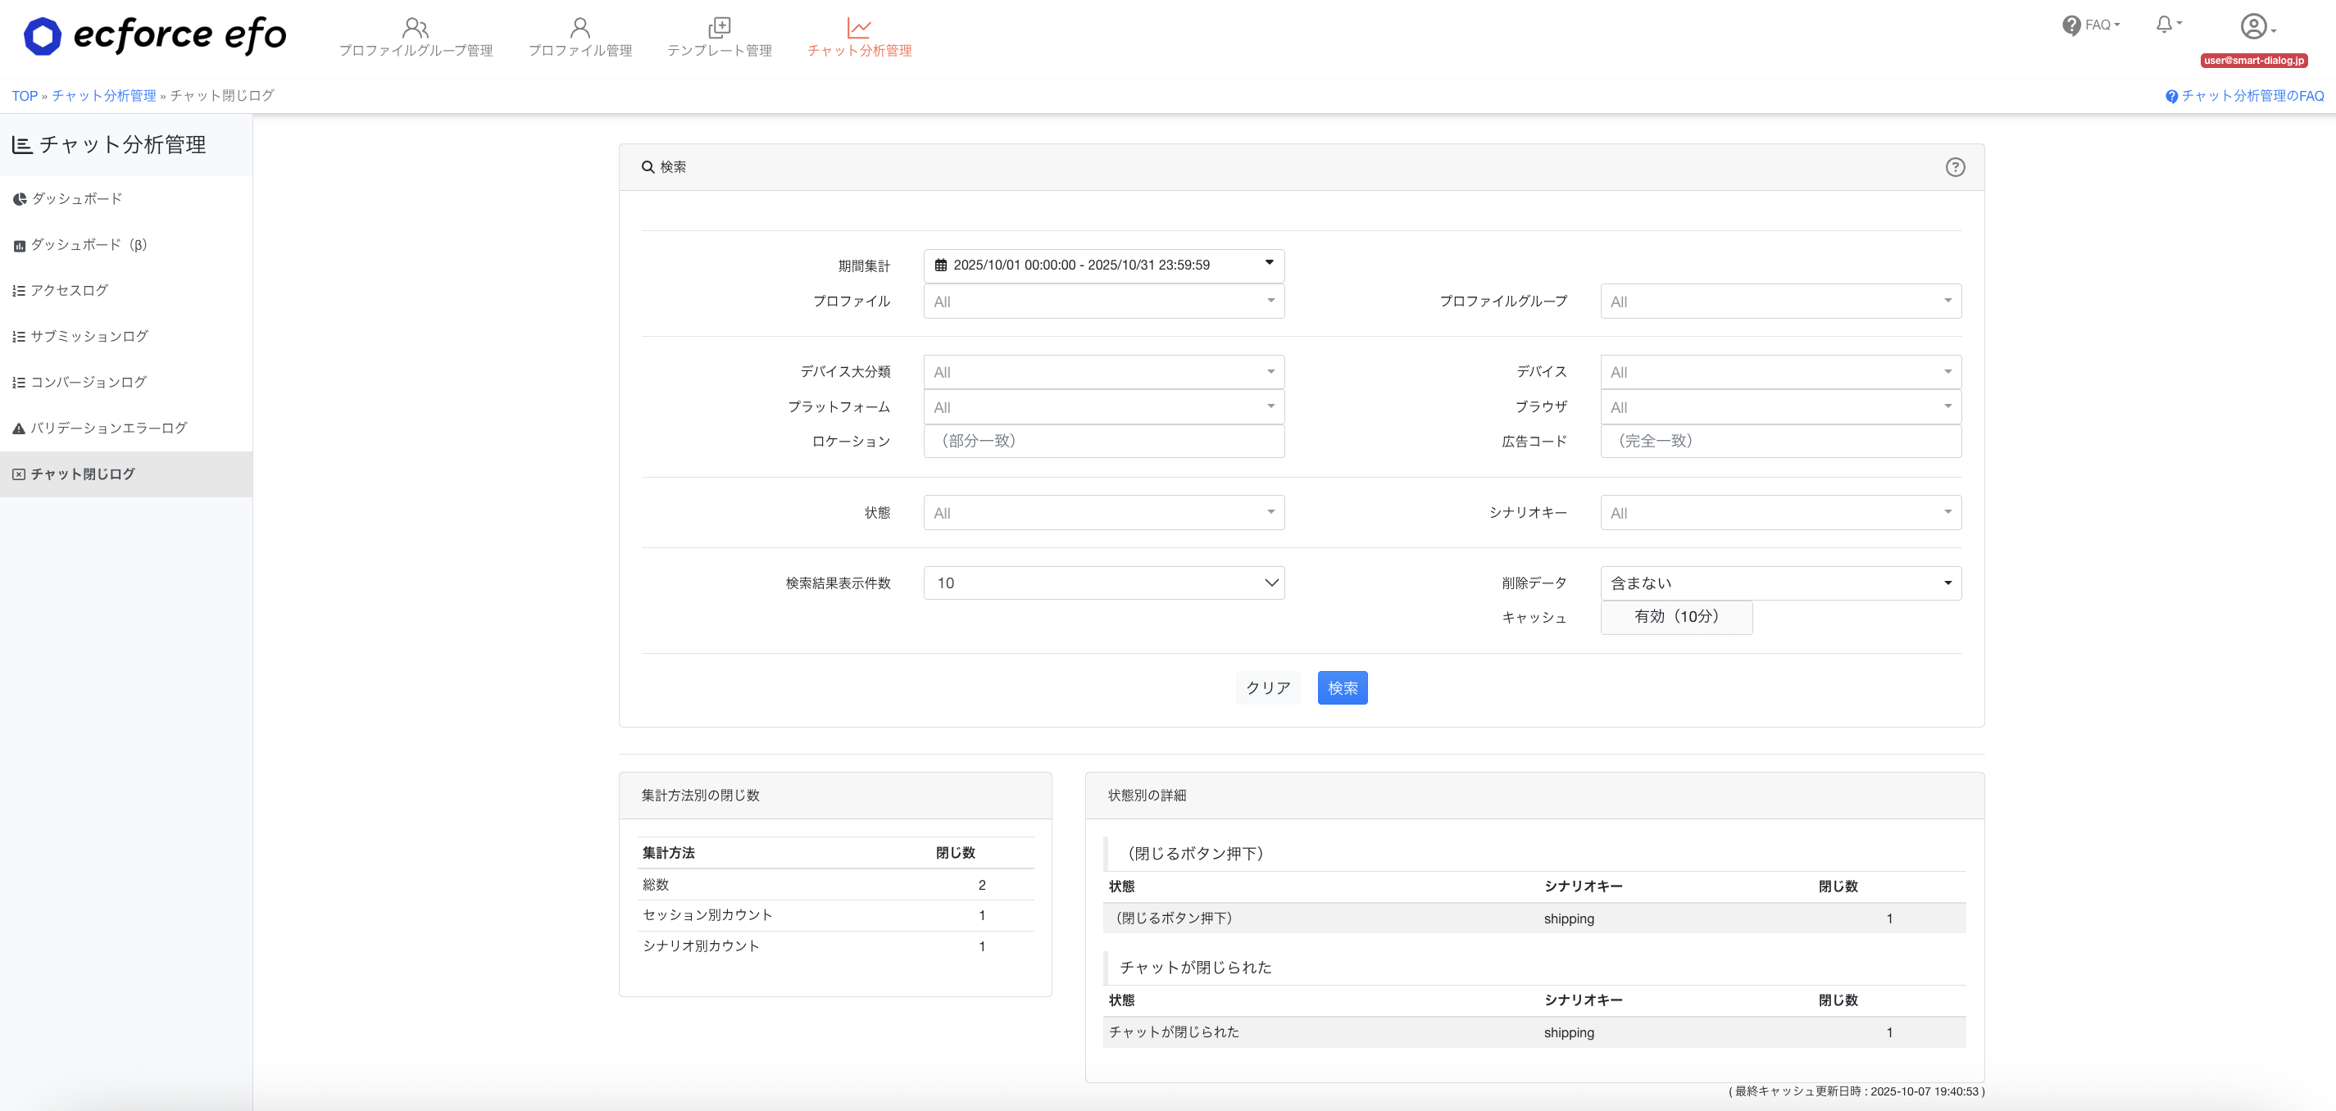
Task: Open the user account avatar menu
Action: click(x=2256, y=26)
